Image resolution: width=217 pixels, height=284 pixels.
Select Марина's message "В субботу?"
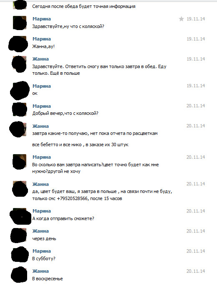pyautogui.click(x=44, y=259)
